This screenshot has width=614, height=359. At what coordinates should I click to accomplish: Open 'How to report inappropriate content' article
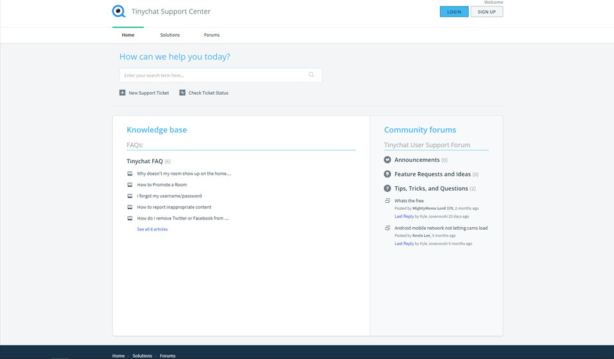tap(174, 207)
